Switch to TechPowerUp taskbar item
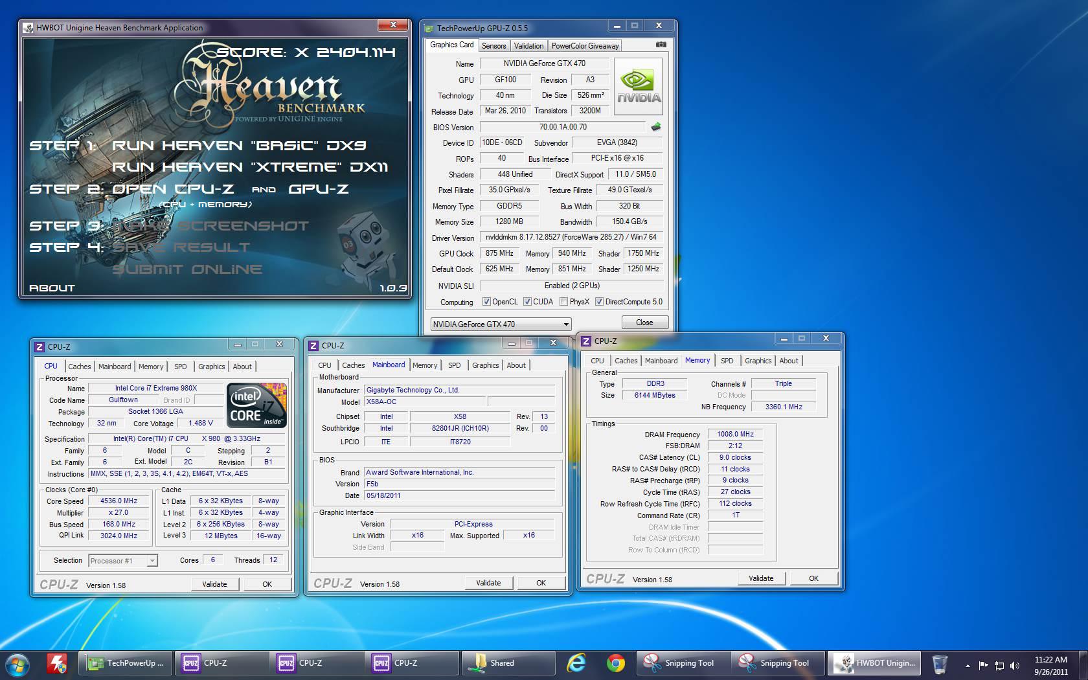The image size is (1088, 680). click(x=126, y=663)
